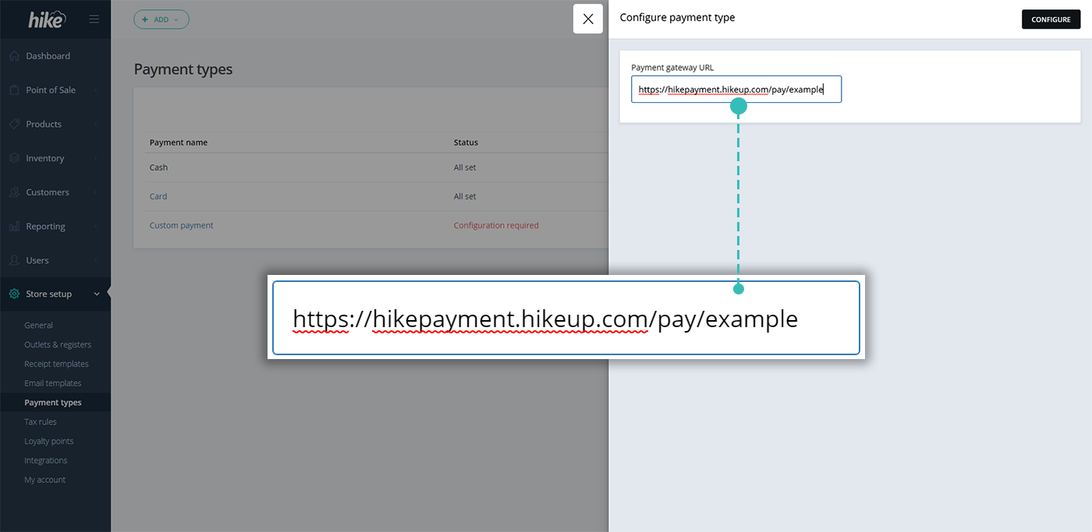Expand Products submenu arrow

96,125
